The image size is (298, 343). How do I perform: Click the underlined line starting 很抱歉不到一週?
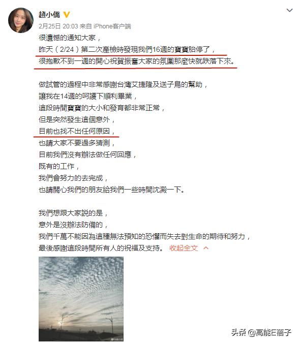137,61
